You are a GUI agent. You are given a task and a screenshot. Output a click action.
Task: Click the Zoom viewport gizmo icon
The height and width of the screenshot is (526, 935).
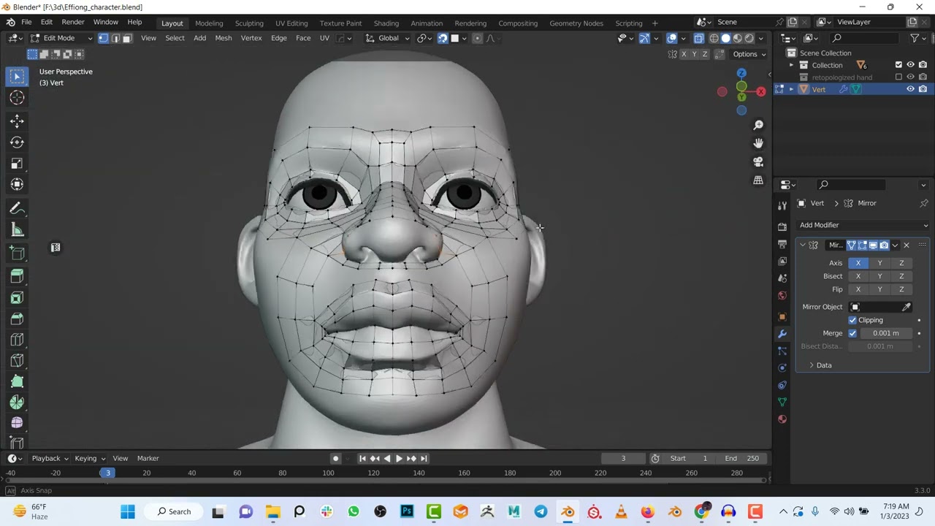tap(758, 126)
